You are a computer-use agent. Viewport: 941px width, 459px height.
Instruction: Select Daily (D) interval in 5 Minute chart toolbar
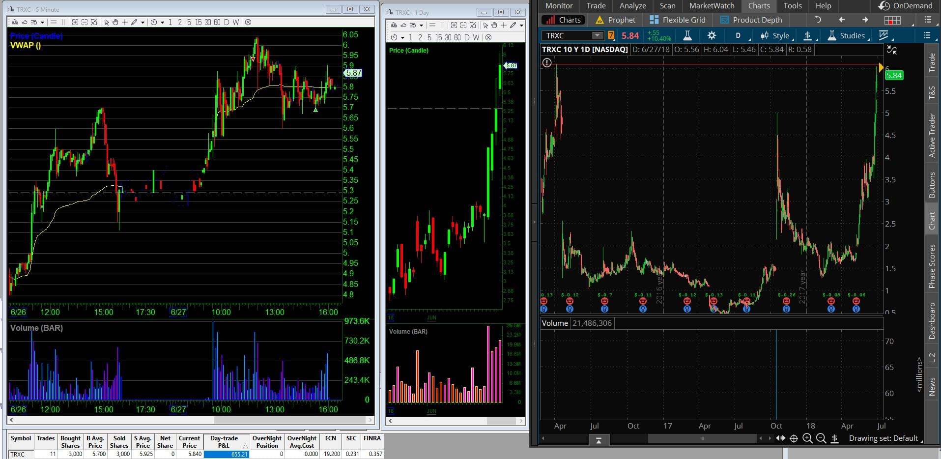tap(227, 22)
